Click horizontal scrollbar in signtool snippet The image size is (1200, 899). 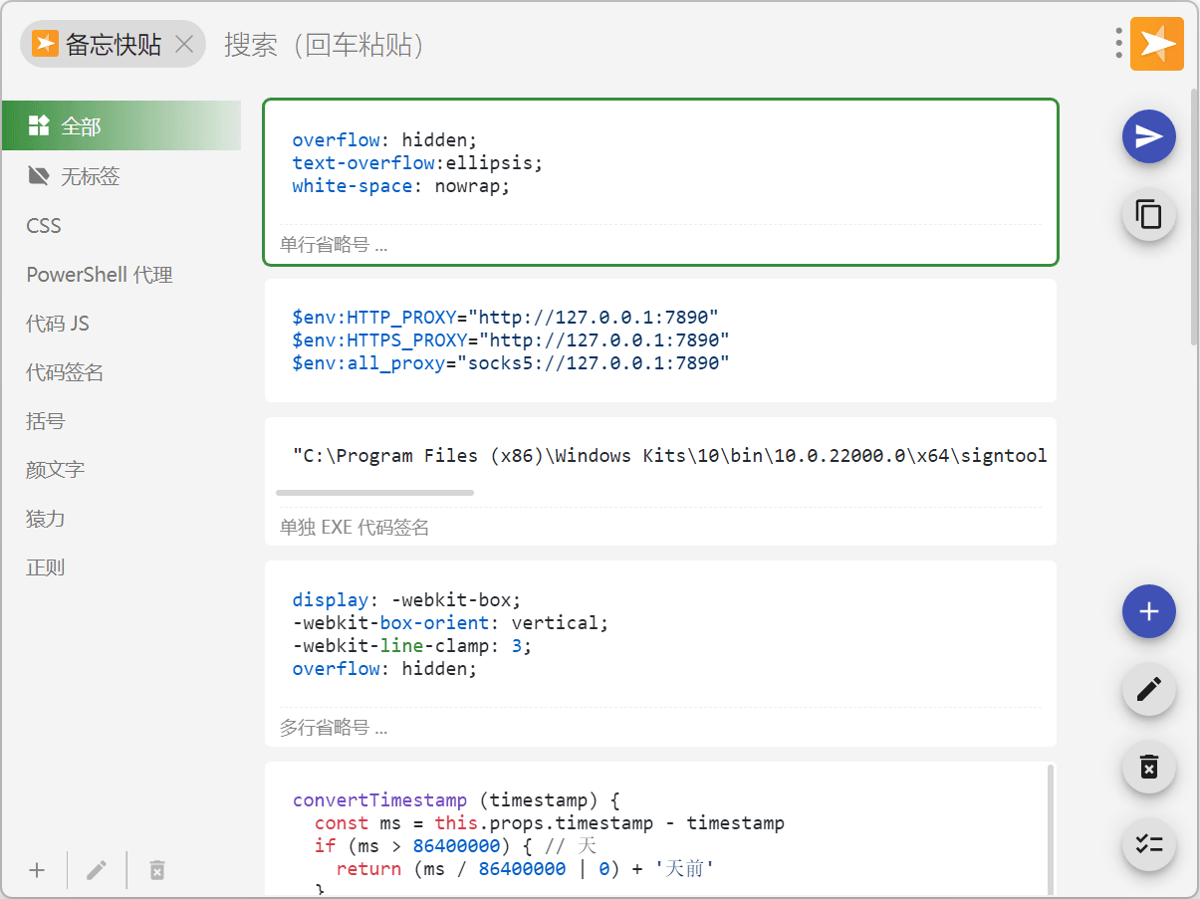pos(374,492)
